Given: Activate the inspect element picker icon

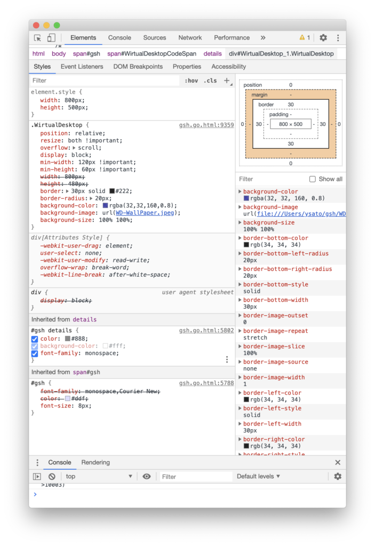Looking at the screenshot, I should tap(38, 38).
